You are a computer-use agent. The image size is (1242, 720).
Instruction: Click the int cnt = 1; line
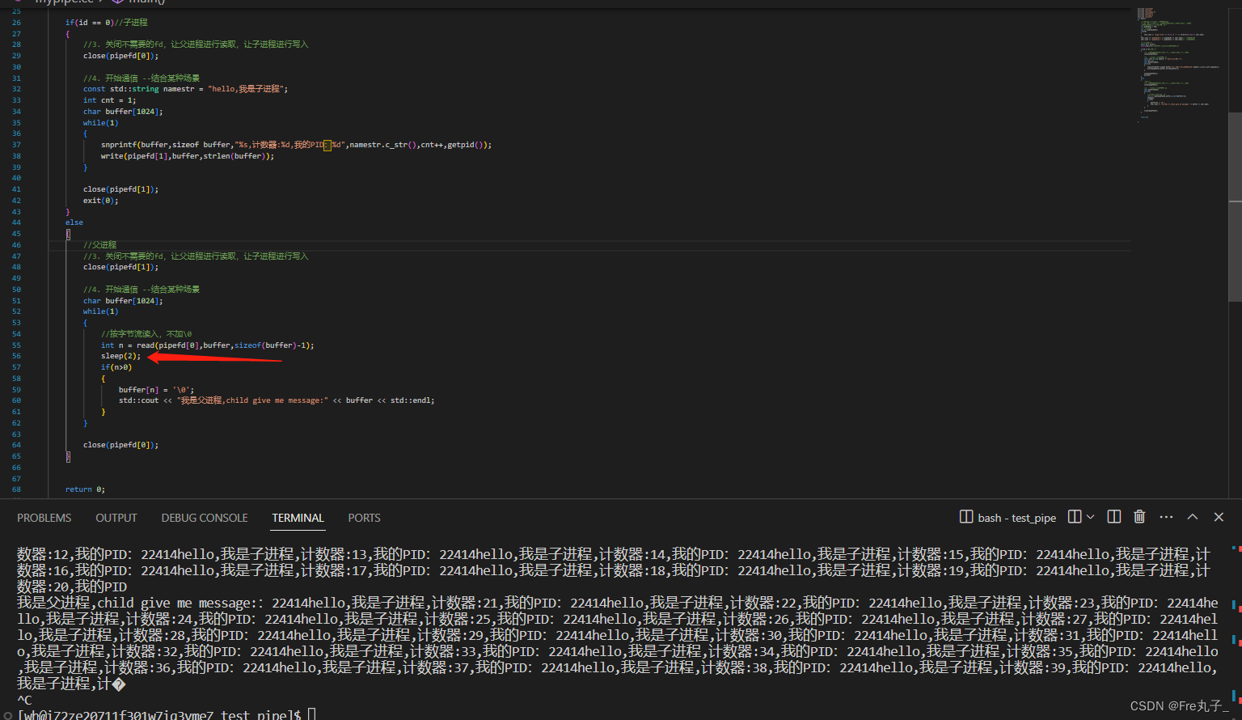(x=109, y=100)
